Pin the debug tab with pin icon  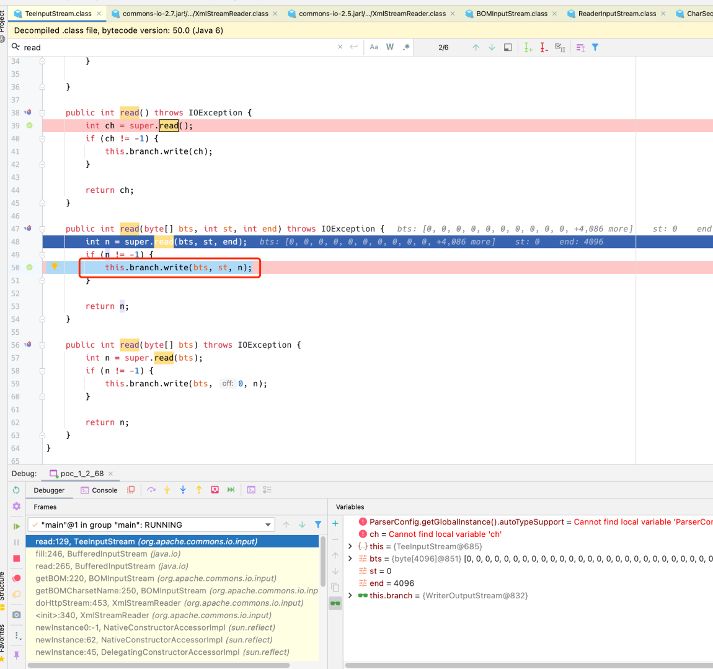(16, 655)
